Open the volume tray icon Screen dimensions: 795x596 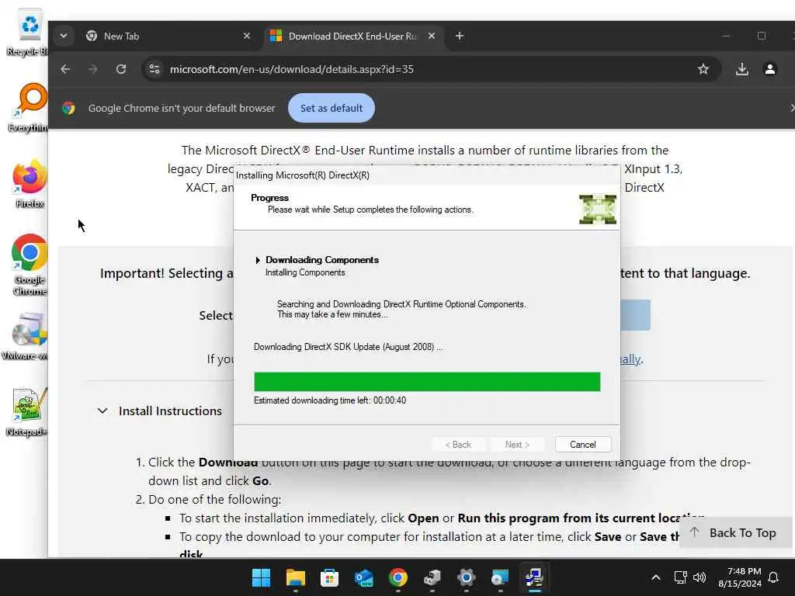point(700,577)
